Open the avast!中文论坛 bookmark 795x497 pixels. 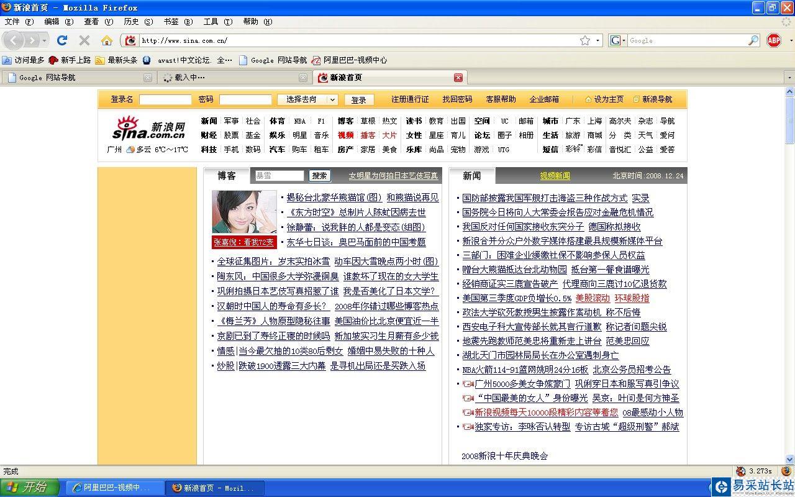187,60
